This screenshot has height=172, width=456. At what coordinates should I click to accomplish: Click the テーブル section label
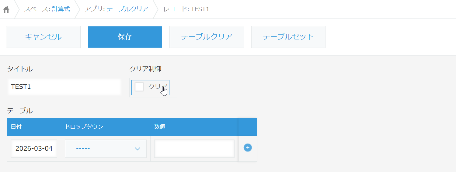pos(20,111)
